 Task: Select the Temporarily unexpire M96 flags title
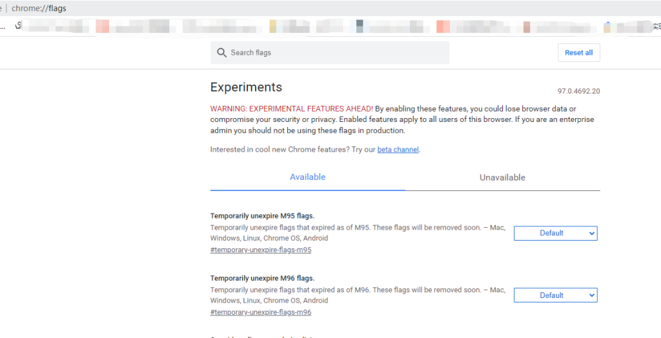coord(262,279)
